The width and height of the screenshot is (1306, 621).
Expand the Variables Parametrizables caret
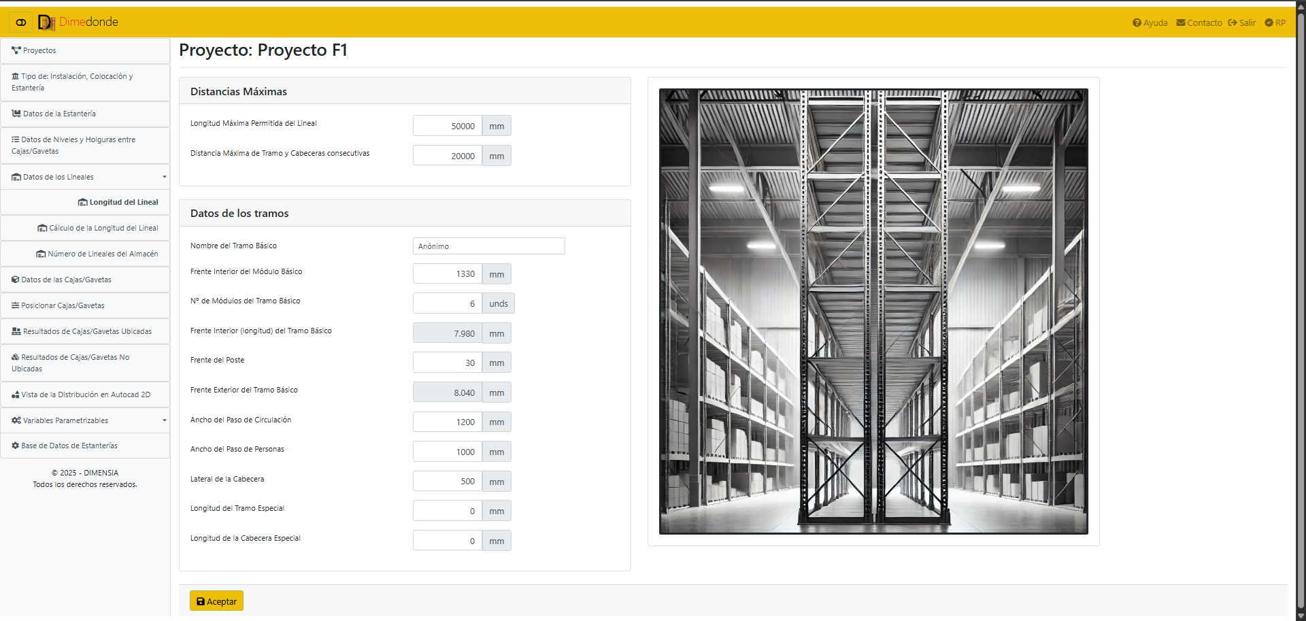click(165, 421)
